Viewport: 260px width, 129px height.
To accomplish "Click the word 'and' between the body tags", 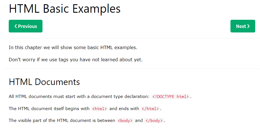I will click(x=139, y=121).
